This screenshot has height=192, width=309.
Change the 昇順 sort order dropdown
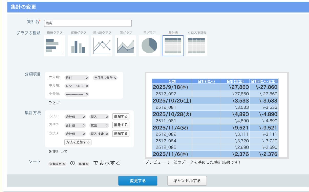tap(84, 164)
